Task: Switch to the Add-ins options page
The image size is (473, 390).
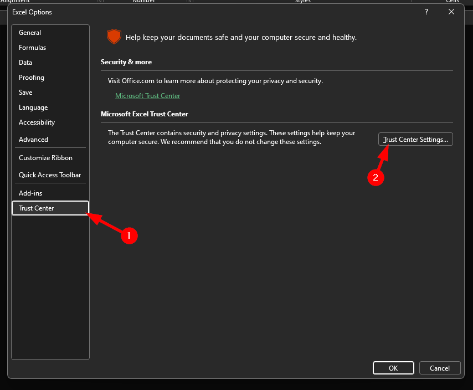Action: [x=30, y=193]
